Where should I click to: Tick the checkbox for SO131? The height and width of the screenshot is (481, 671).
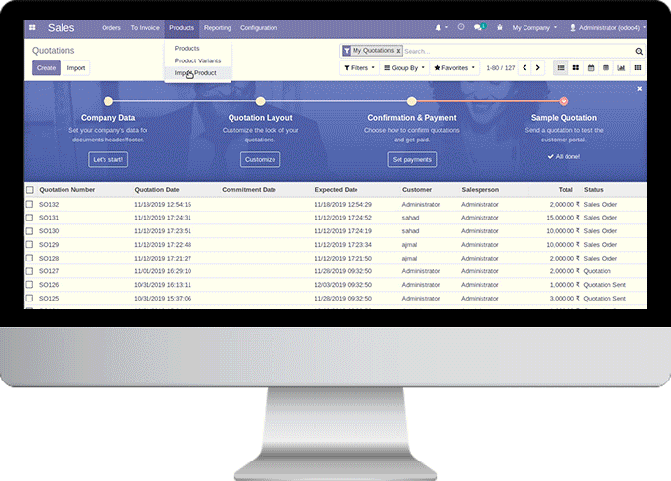(29, 218)
